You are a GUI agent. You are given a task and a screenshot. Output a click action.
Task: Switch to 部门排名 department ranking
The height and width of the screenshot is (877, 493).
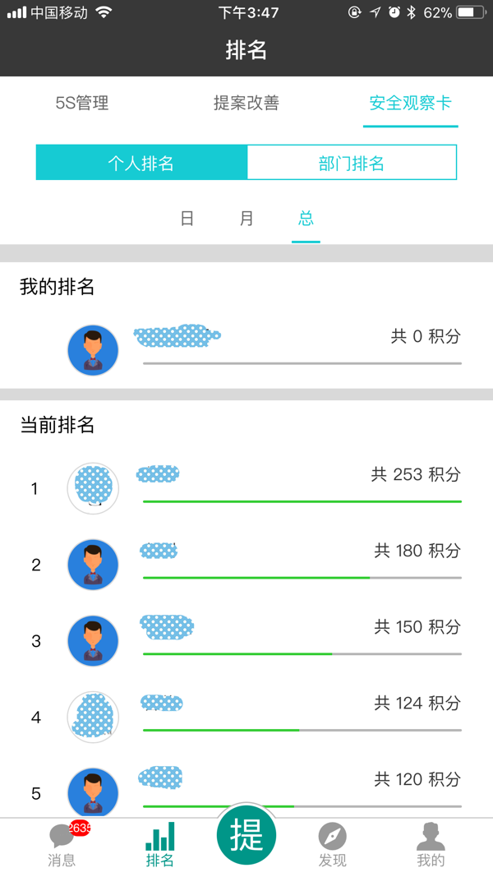352,163
